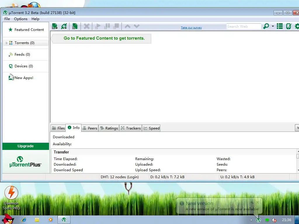
Task: Click the Feeds RSS icon
Action: pos(11,55)
